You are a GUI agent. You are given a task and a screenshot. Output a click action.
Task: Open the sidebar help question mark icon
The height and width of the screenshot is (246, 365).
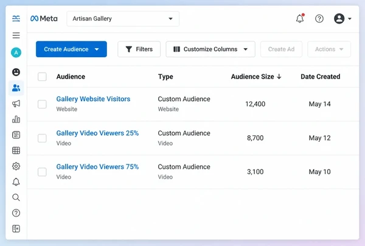[16, 213]
